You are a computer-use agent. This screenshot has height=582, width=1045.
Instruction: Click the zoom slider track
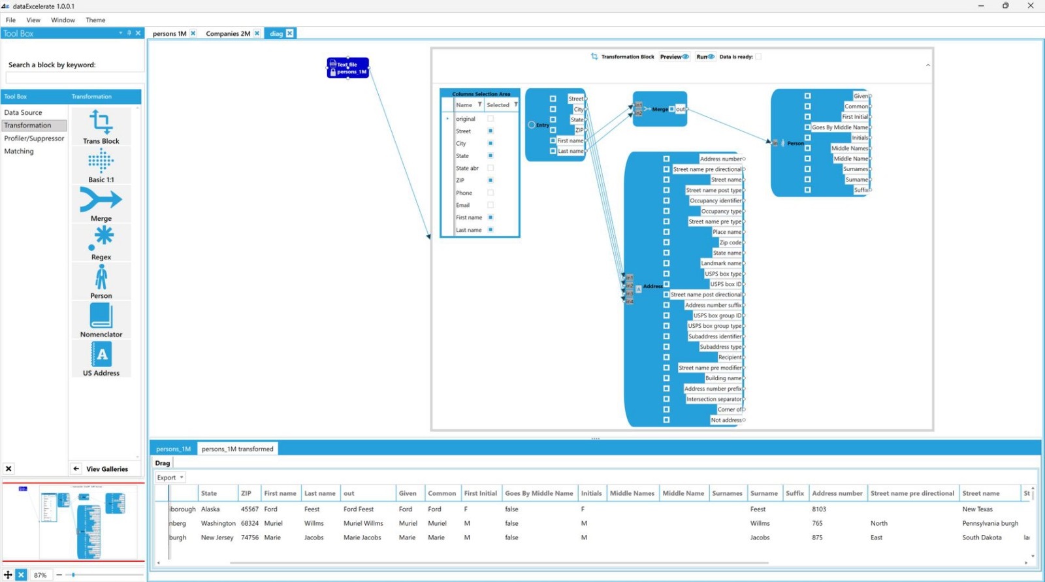[x=104, y=575]
